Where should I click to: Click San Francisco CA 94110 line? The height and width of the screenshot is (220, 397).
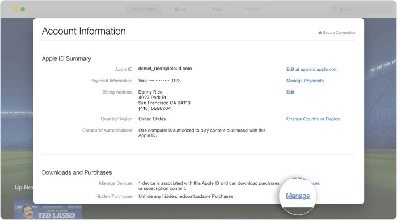point(164,103)
